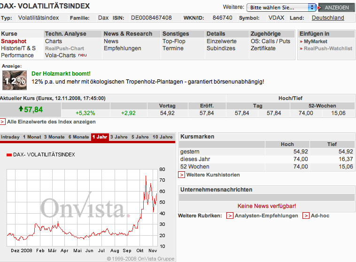Open the Termine link
The image size is (356, 262).
(x=173, y=48)
